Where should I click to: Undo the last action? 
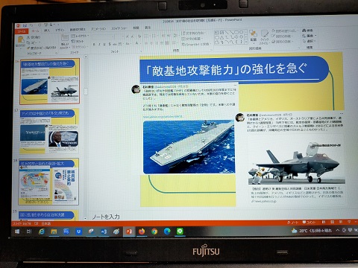pyautogui.click(x=31, y=25)
